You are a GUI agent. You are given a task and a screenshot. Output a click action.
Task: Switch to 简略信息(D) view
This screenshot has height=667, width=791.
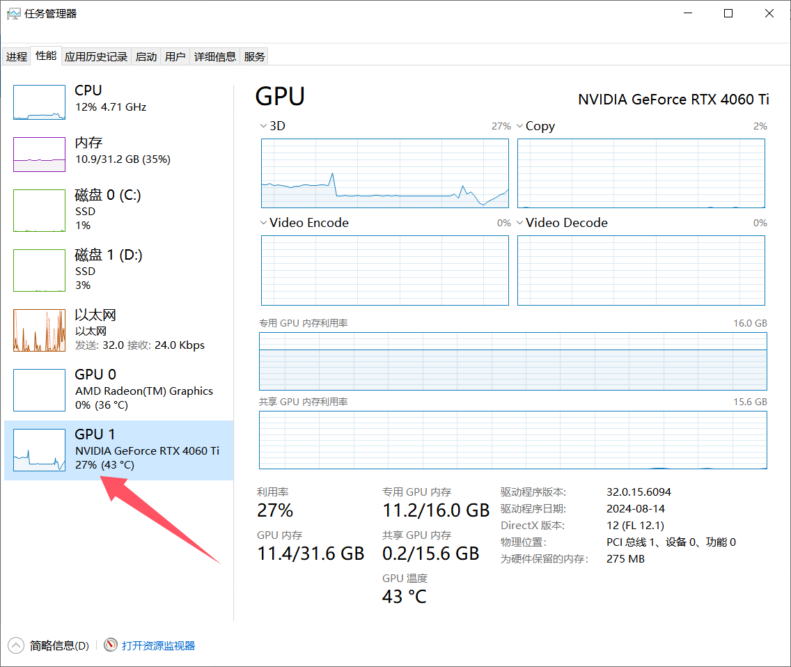pos(59,646)
